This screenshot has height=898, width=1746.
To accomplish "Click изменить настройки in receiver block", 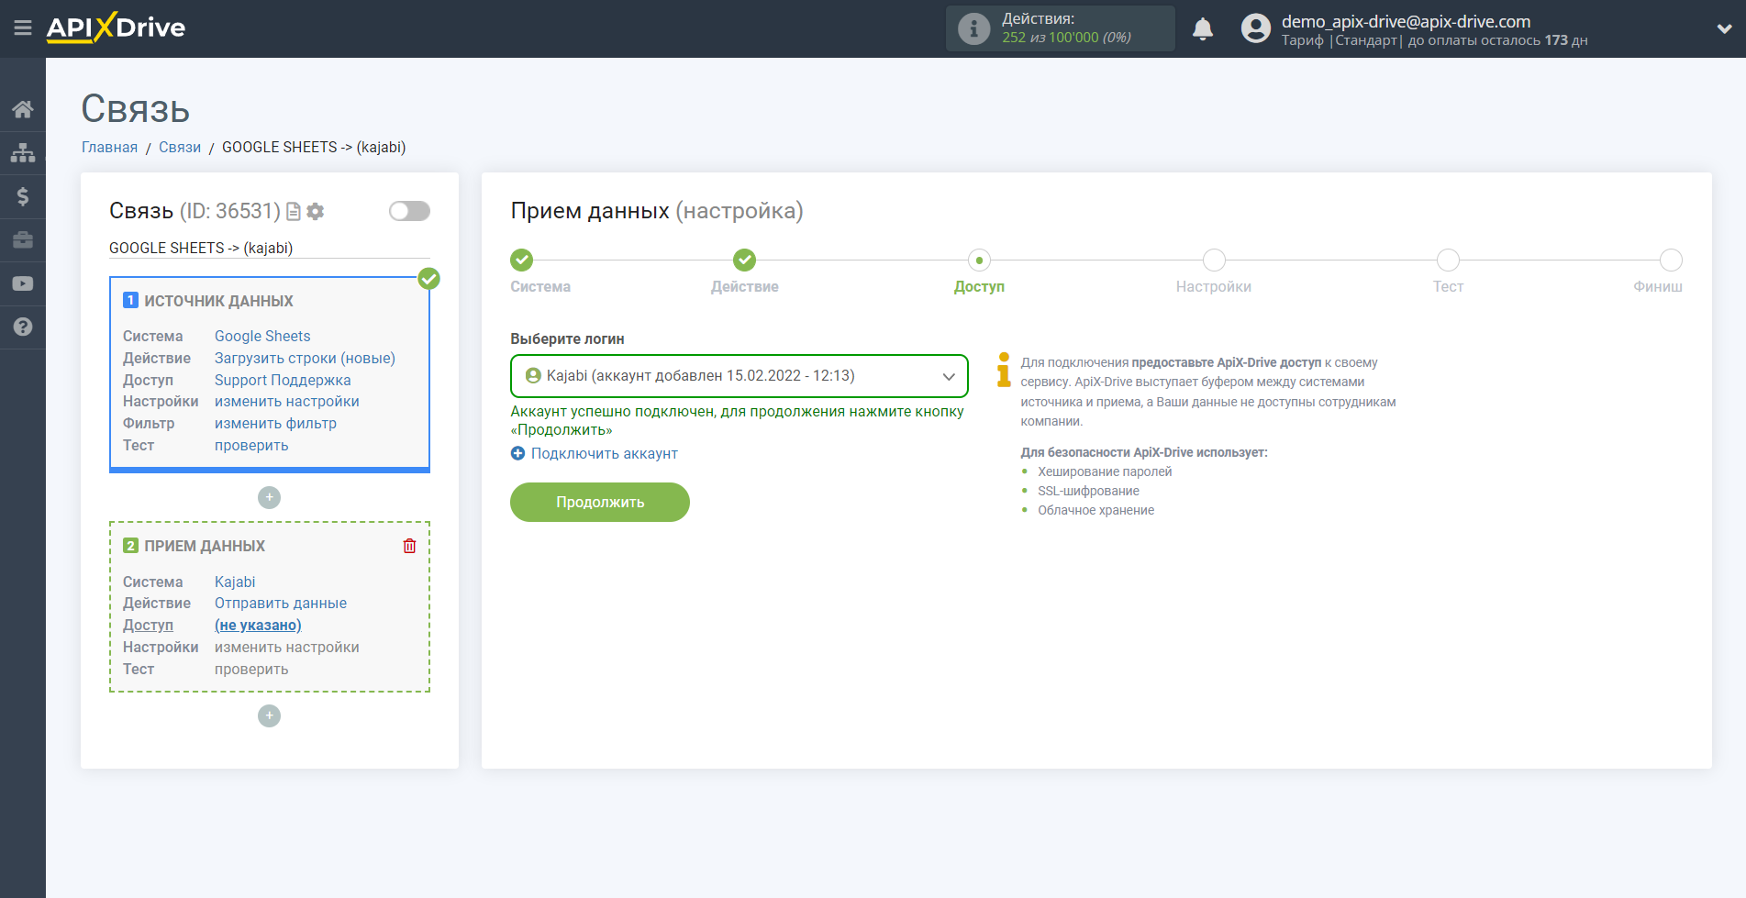I will 287,647.
